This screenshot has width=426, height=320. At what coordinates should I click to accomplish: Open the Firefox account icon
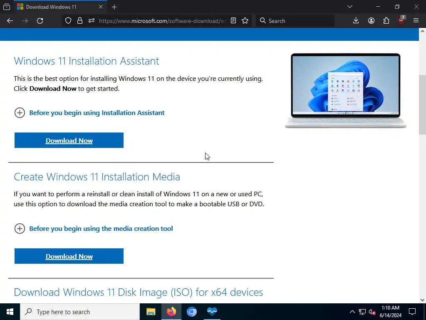click(x=371, y=21)
